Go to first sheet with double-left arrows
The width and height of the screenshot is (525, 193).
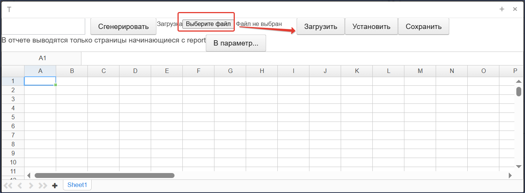8,185
